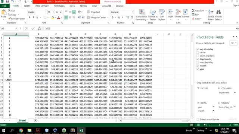Screen dimensions: 239x134
Task: Apply bold formatting with B icon
Action: (30, 17)
